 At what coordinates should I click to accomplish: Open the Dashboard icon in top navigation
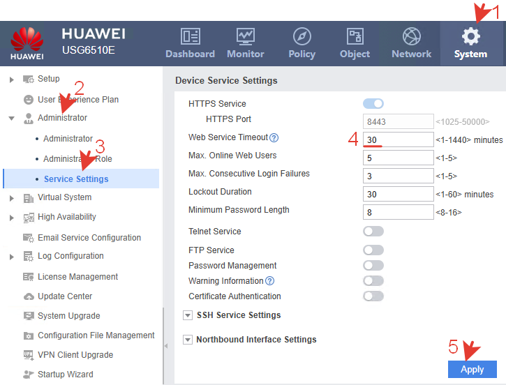190,36
